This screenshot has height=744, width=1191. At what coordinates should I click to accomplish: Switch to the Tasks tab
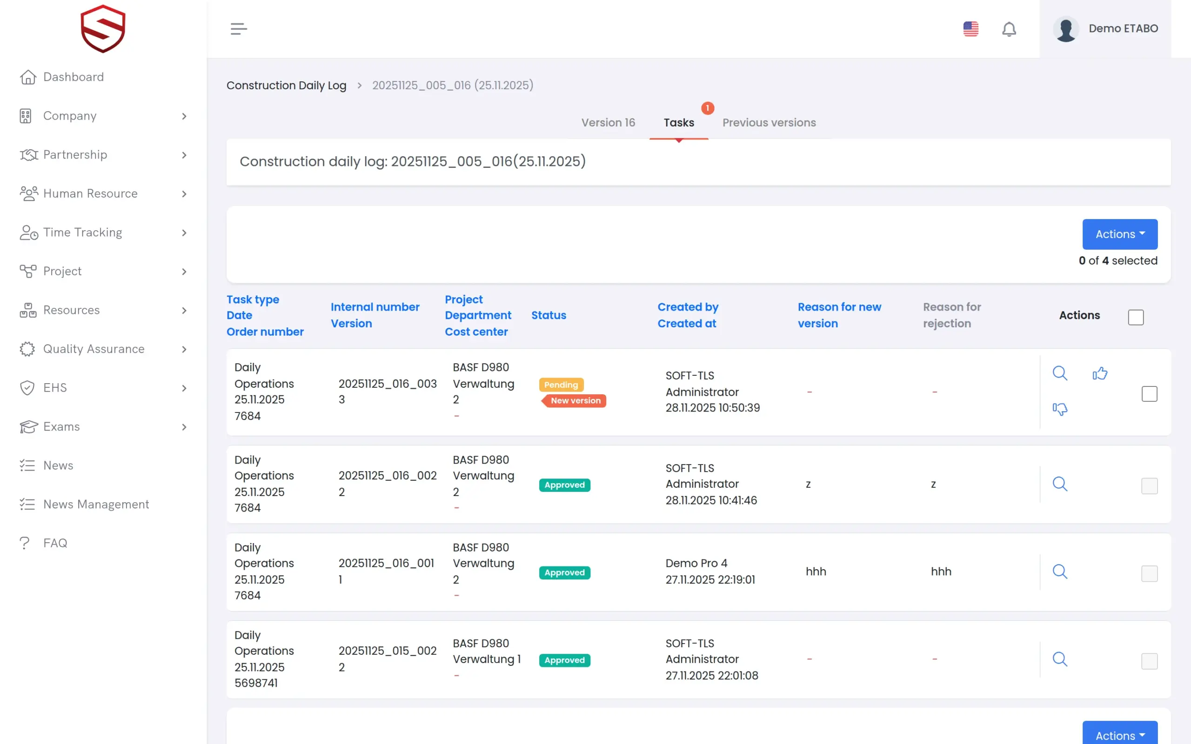tap(679, 122)
